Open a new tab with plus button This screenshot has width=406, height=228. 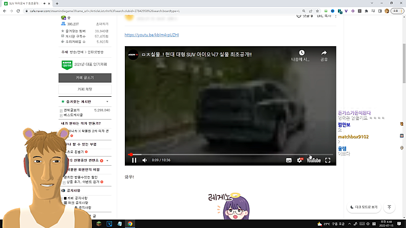[x=57, y=4]
